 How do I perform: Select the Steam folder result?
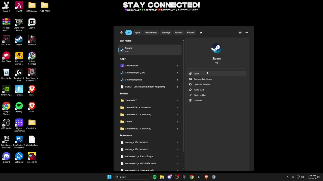click(x=150, y=121)
